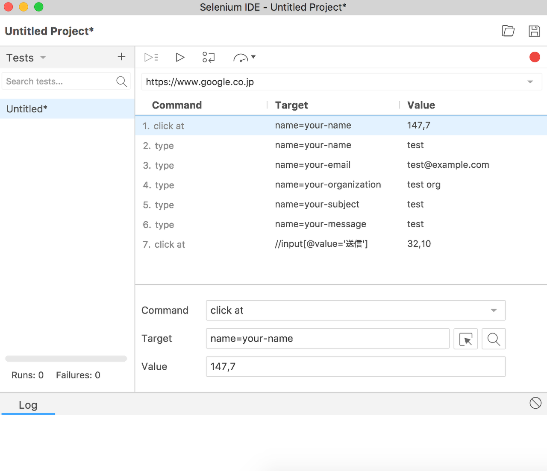Add a new test with the plus button
The height and width of the screenshot is (471, 547).
click(121, 56)
